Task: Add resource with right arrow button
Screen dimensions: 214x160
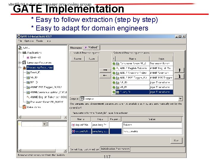Action: (105, 70)
